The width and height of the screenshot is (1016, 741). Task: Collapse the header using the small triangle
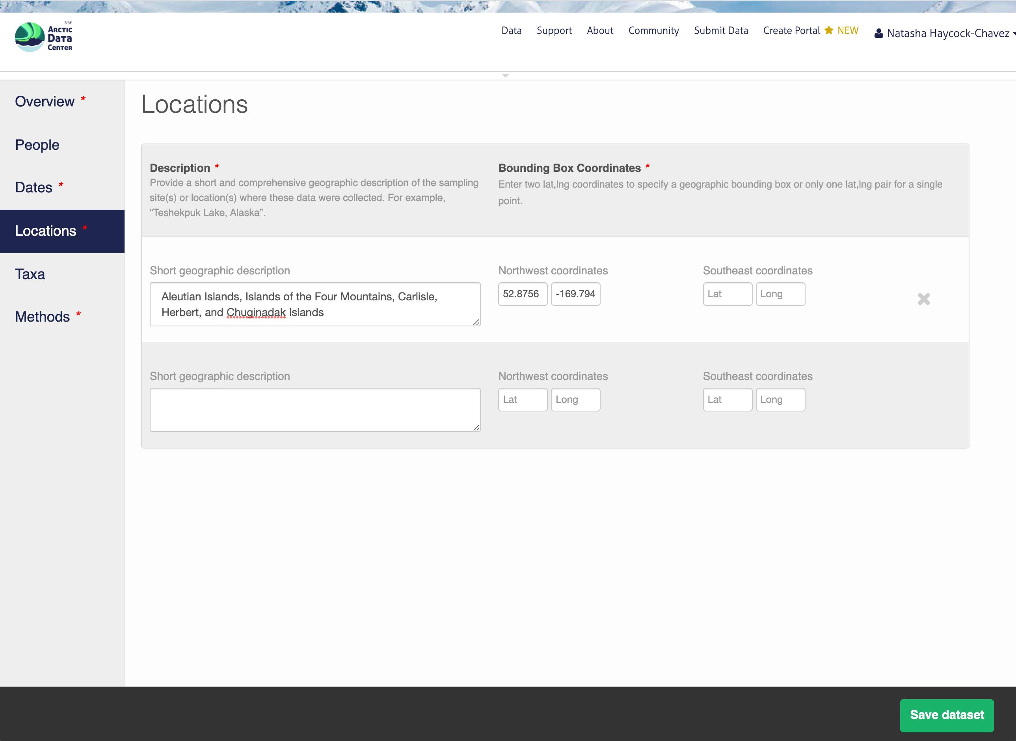coord(505,75)
